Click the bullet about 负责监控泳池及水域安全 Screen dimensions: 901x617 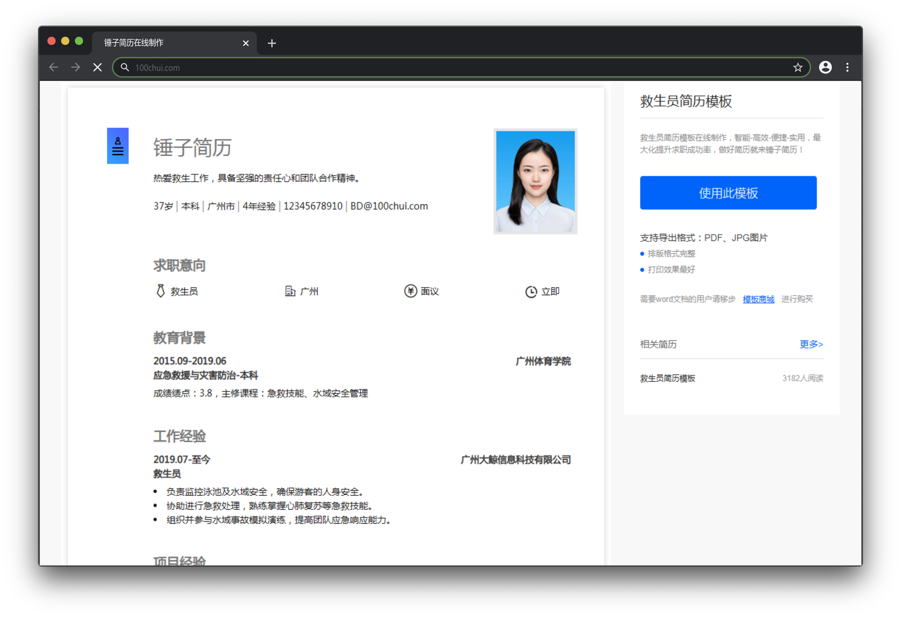coord(266,491)
